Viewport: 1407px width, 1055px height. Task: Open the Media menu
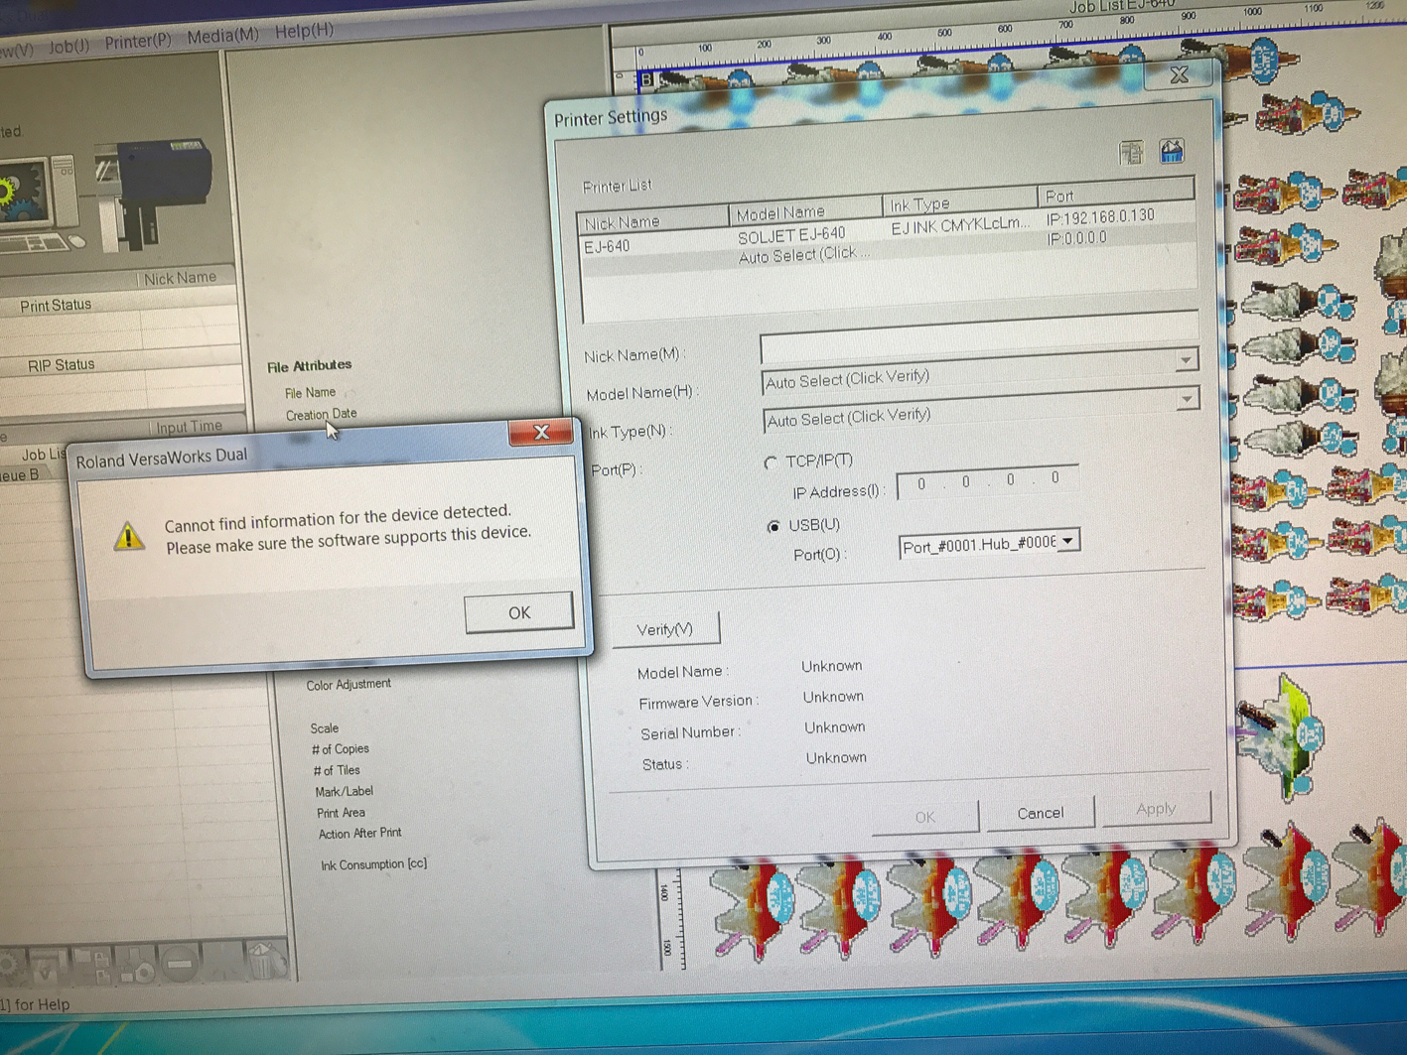[x=222, y=36]
